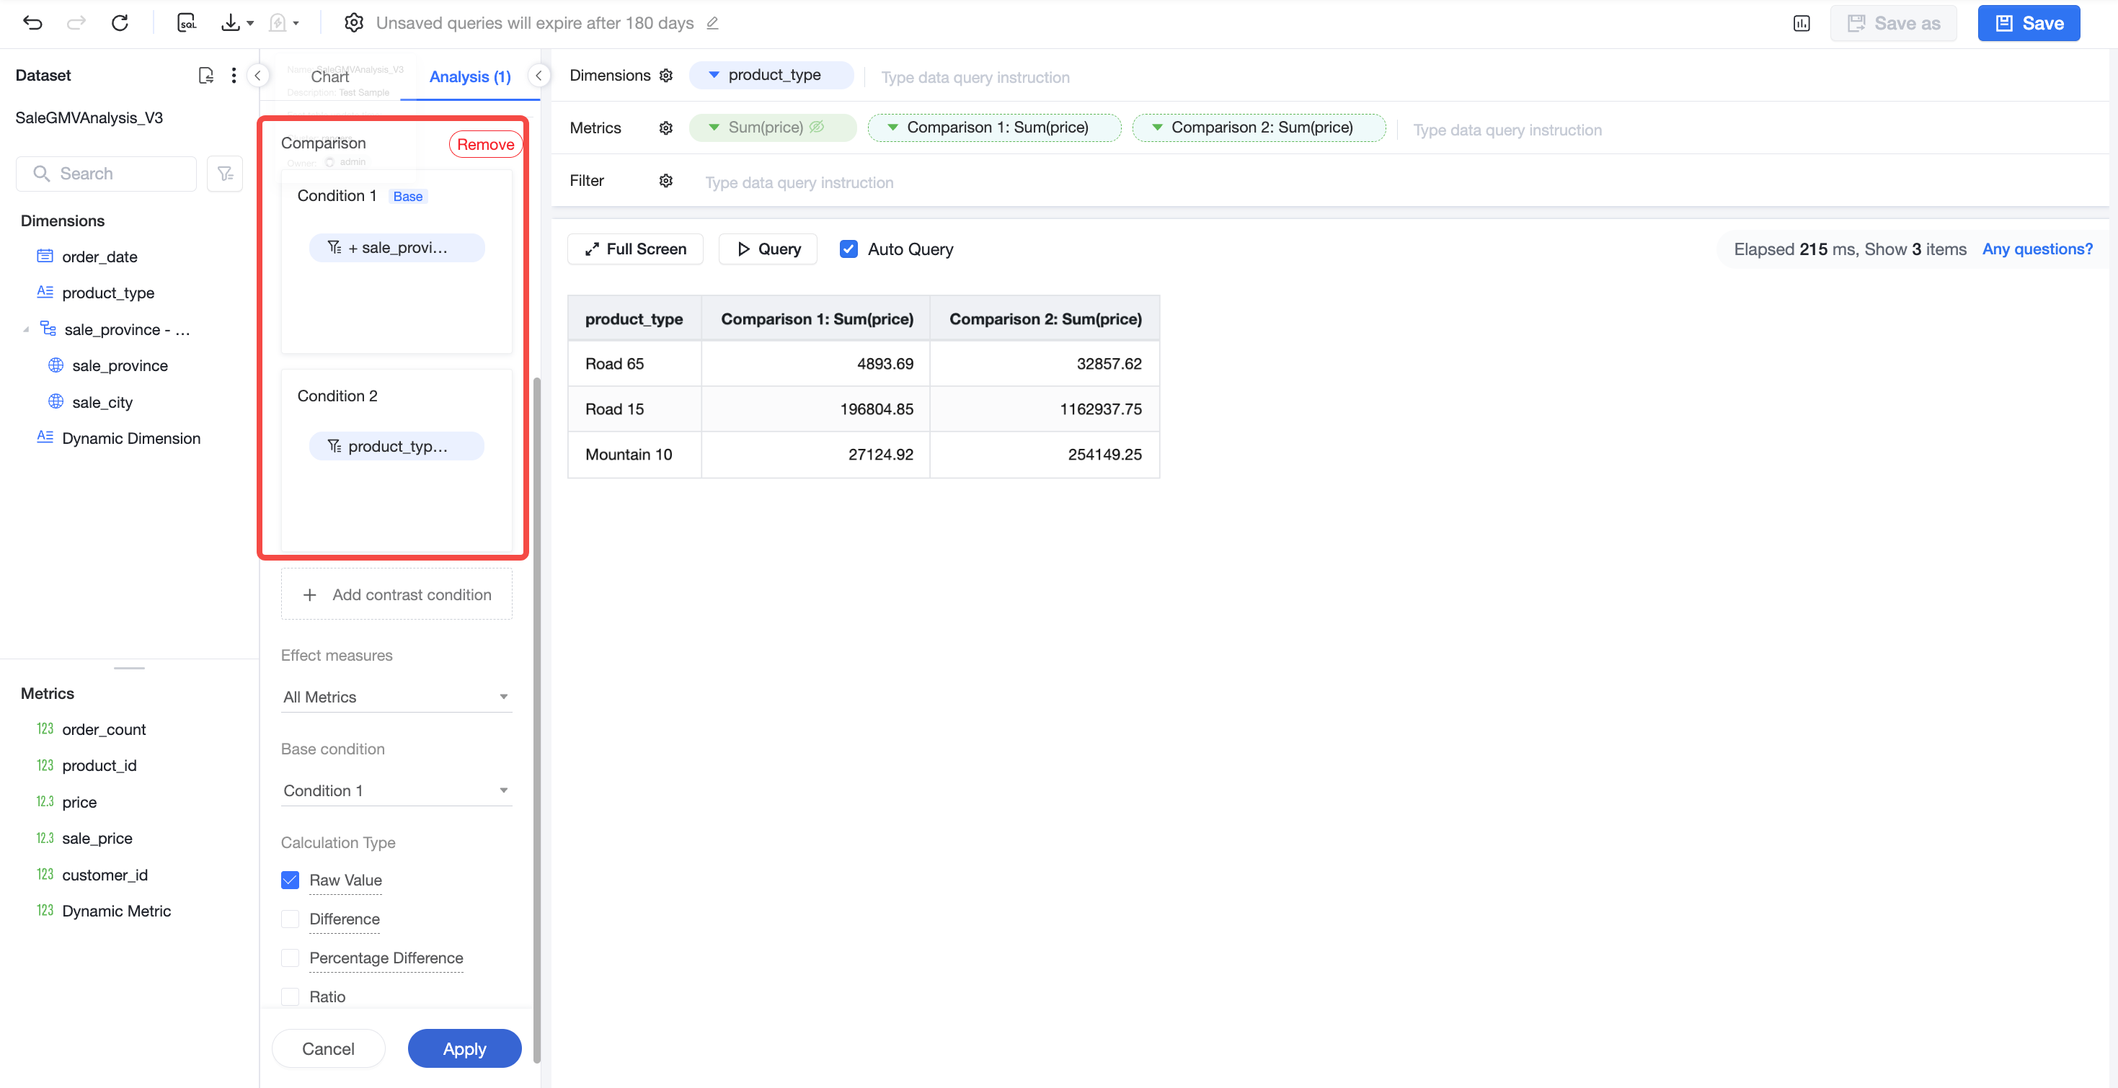
Task: Click the undo arrow icon
Action: point(33,23)
